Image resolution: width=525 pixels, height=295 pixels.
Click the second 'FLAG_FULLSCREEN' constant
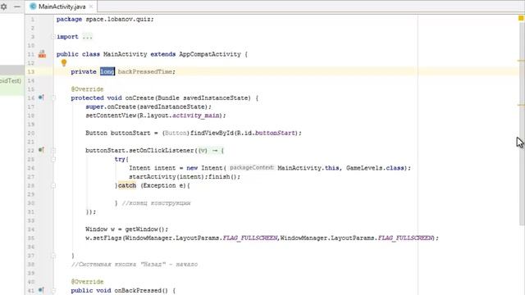[405, 238]
